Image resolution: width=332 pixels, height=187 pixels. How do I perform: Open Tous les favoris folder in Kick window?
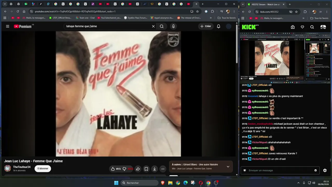tap(320, 18)
